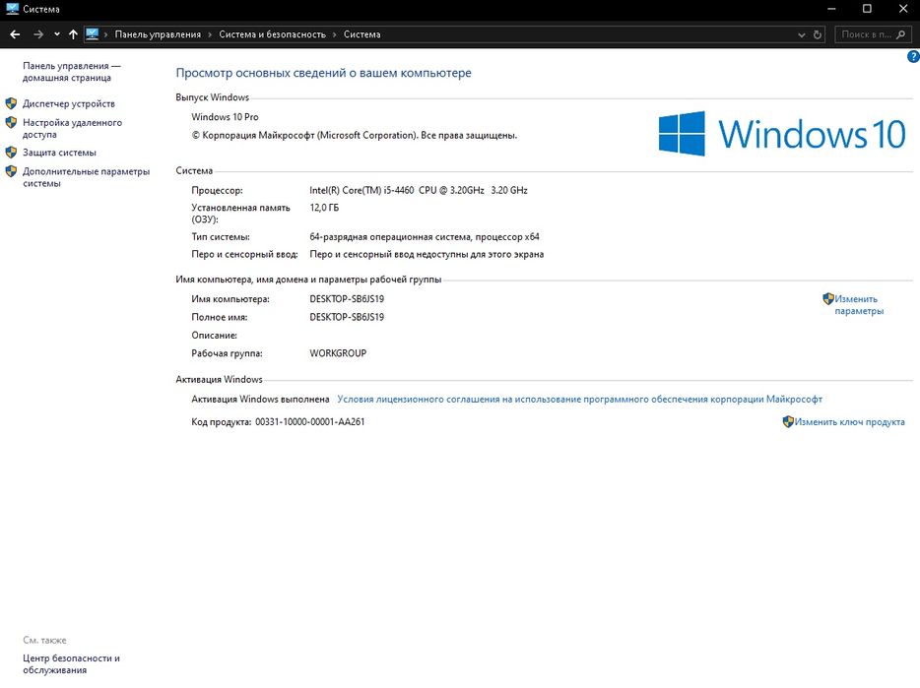Open 'Дополнительные параметры системы'
Viewport: 920px width, 688px height.
coord(87,177)
